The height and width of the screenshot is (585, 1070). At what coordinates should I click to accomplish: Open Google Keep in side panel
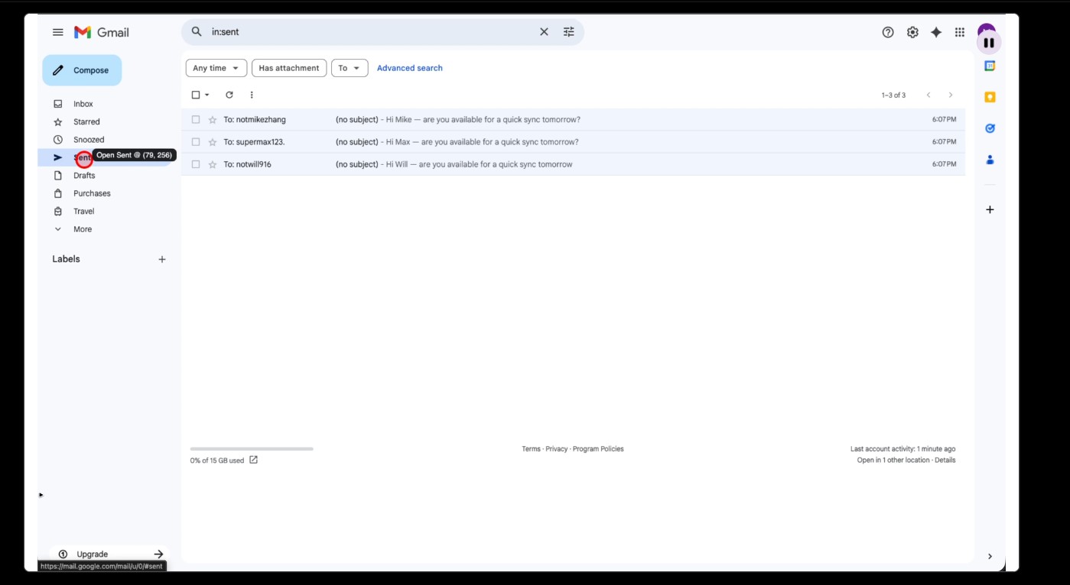pyautogui.click(x=990, y=97)
